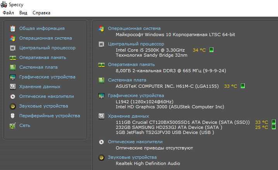
Task: Open the Хранение данных heading in summary
Action: click(x=128, y=116)
